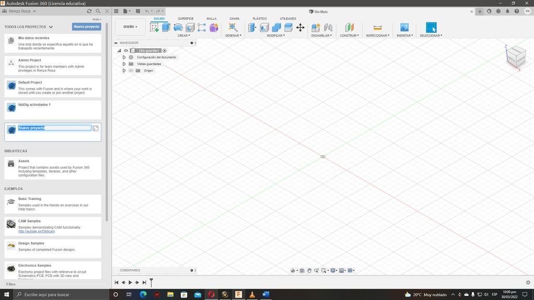Expand the Vistas guardadas node
534x300 pixels.
pos(124,64)
